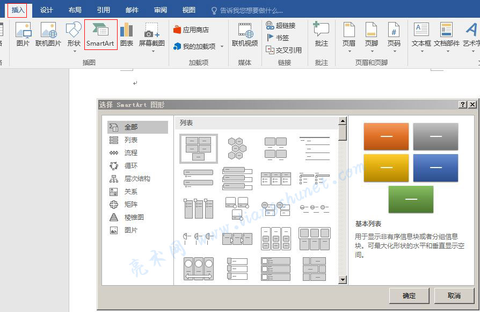Click the green block in preview
Viewport: 480px width, 312px height.
pos(411,199)
